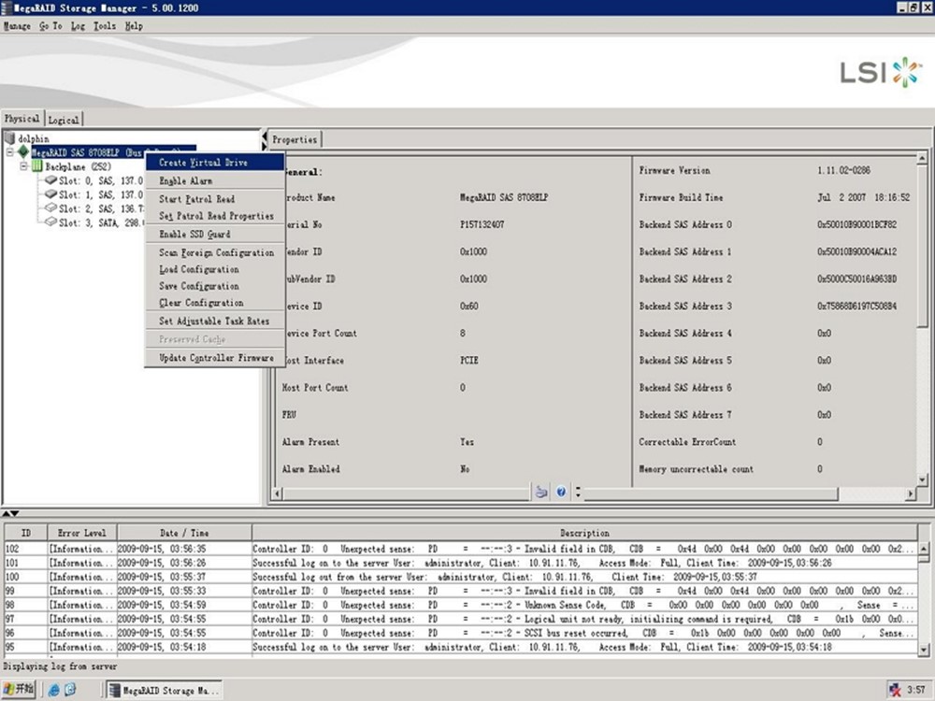Screen dimensions: 935x701
Task: Click the log panel collapse arrows
Action: point(9,514)
